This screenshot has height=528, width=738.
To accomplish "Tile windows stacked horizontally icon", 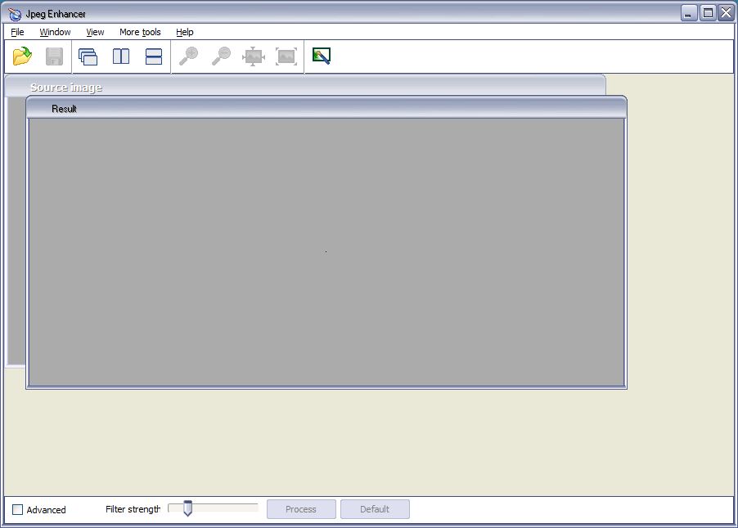I will coord(154,56).
